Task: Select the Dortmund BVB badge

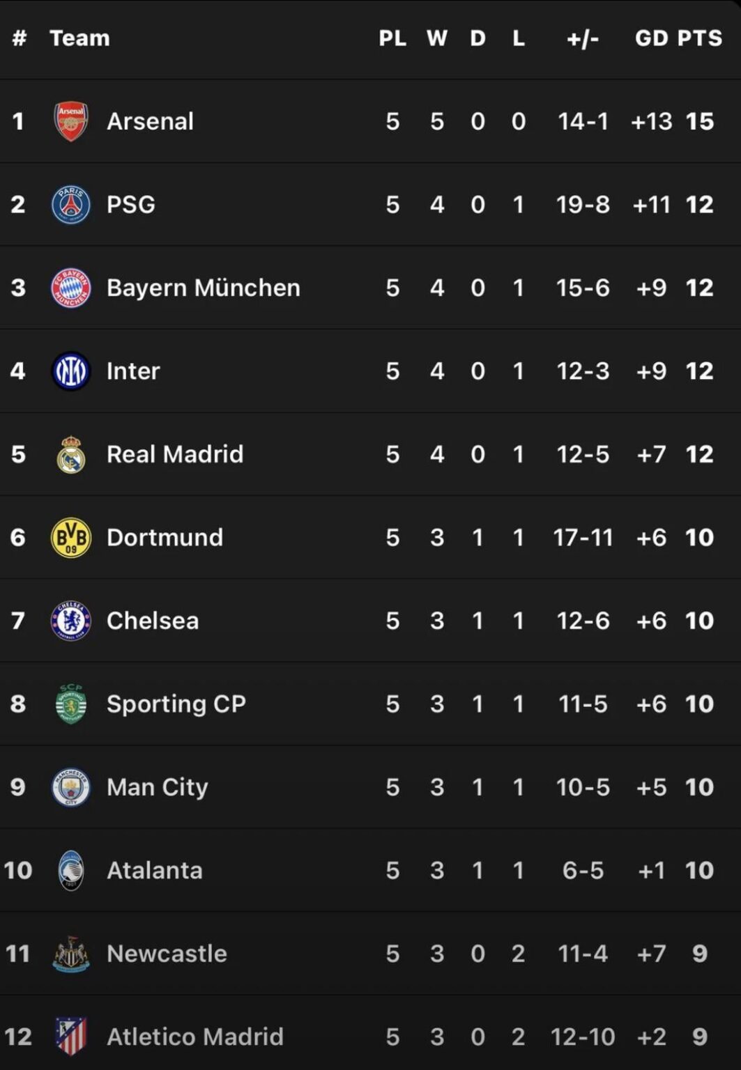Action: (70, 537)
